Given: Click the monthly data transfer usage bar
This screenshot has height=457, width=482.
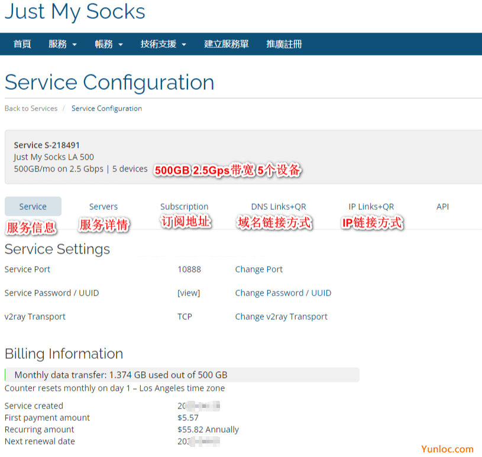Looking at the screenshot, I should pos(182,375).
